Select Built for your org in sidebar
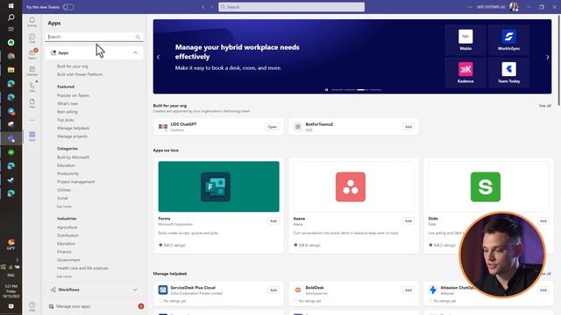Viewport: 561px width, 315px height. [73, 66]
